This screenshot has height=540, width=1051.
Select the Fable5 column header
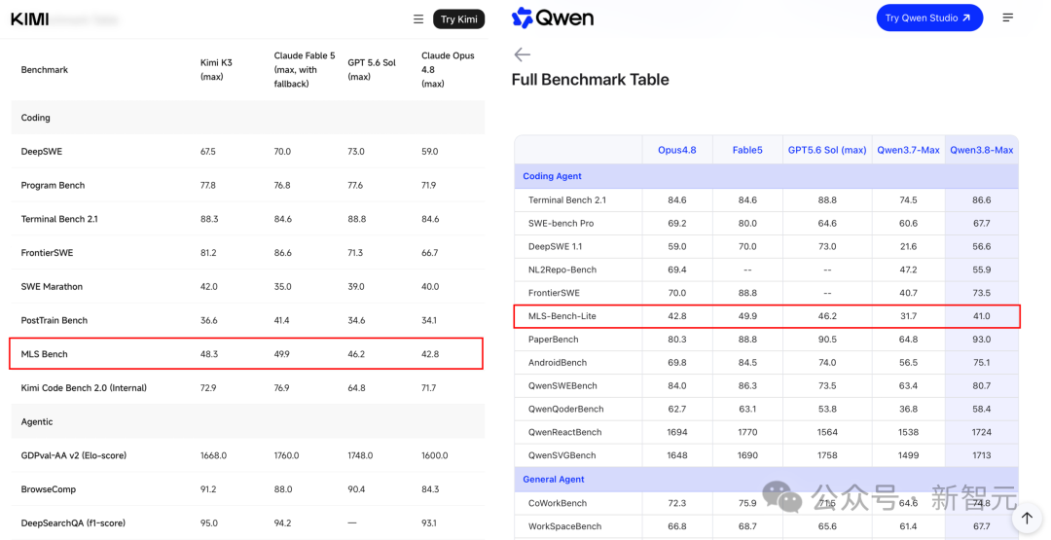pos(747,150)
